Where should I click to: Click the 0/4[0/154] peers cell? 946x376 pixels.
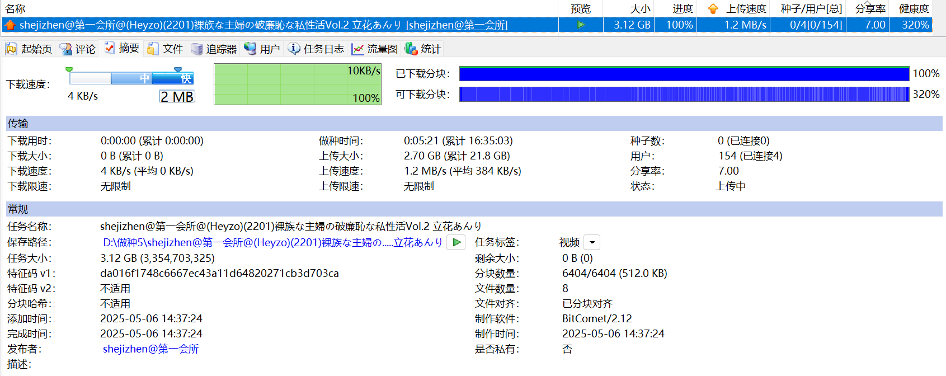pos(816,25)
